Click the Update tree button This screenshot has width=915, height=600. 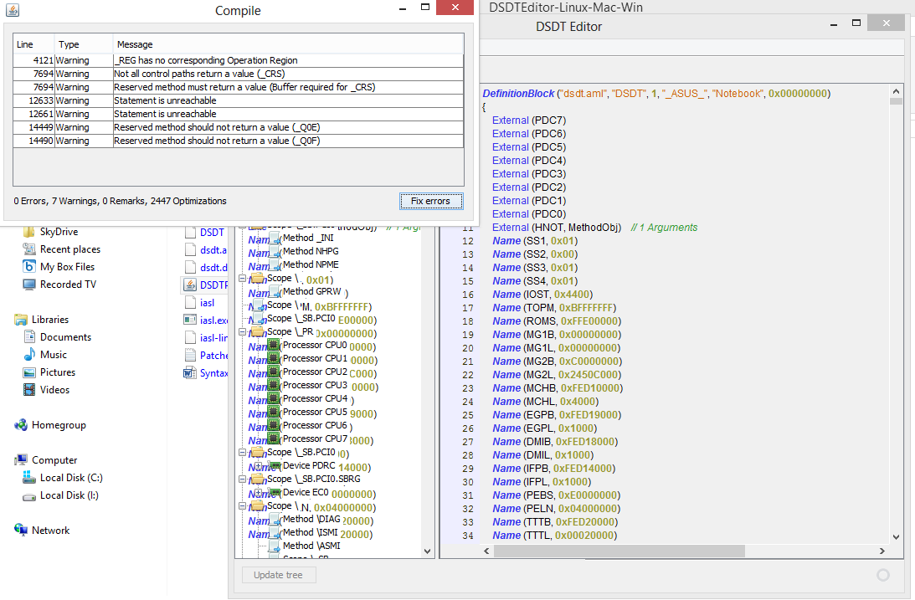point(279,575)
